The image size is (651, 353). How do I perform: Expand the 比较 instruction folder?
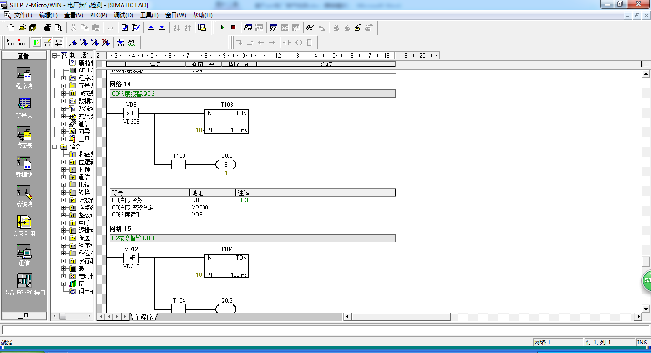[64, 185]
